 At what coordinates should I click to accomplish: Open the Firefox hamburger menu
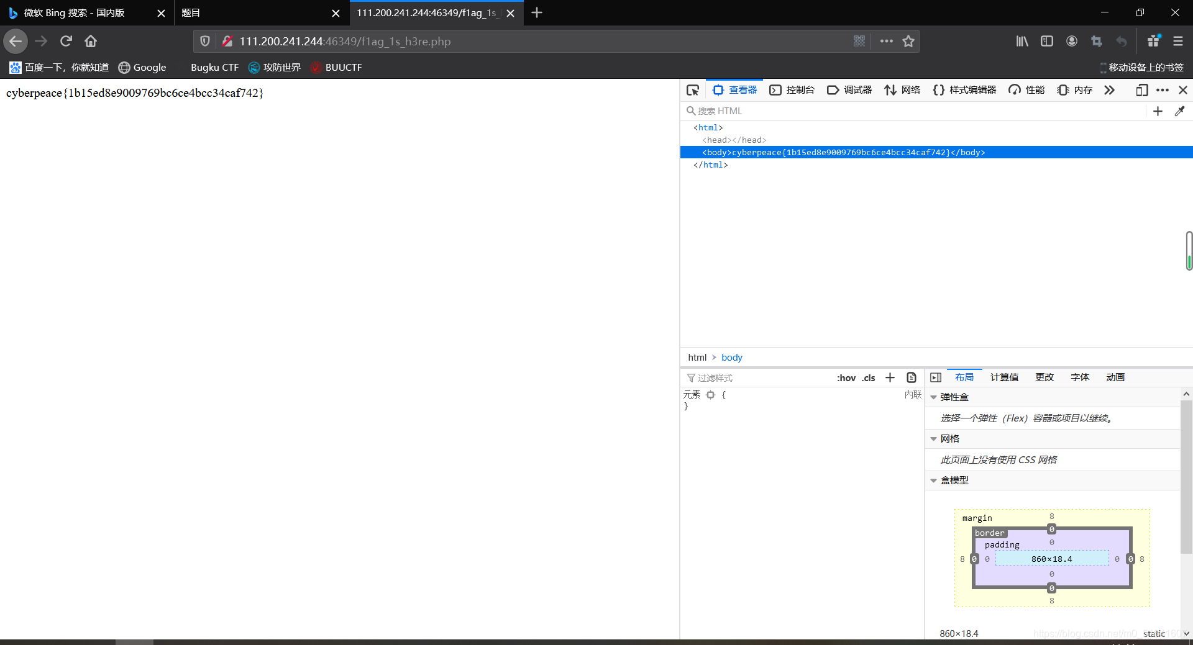point(1178,41)
